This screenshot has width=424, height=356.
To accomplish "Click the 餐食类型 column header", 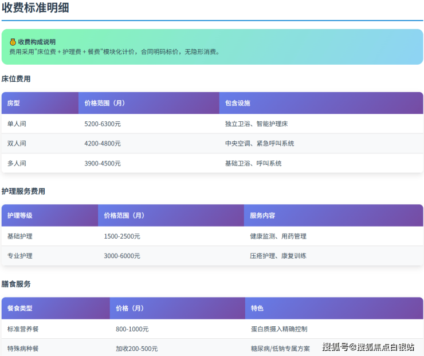I will coord(20,308).
